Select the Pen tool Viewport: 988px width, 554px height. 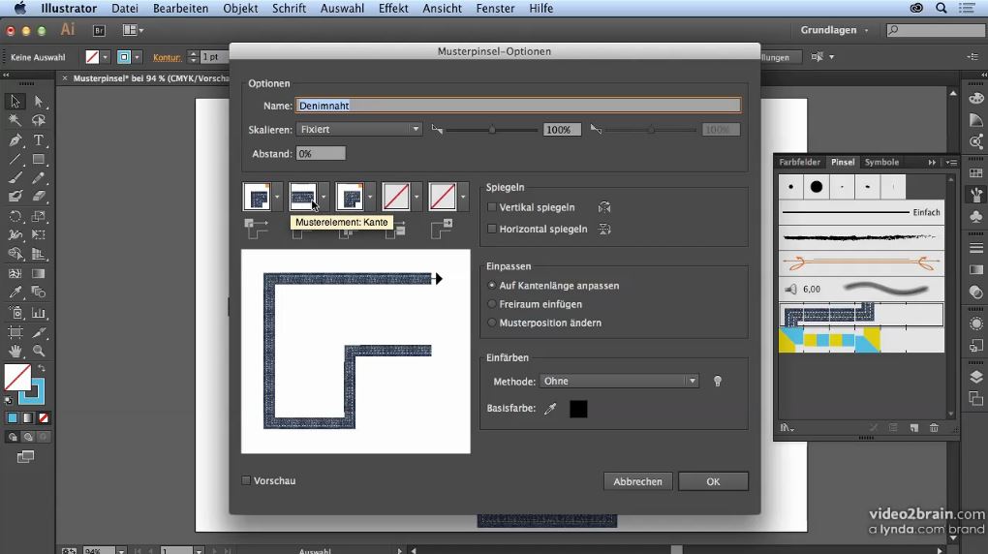pyautogui.click(x=15, y=139)
